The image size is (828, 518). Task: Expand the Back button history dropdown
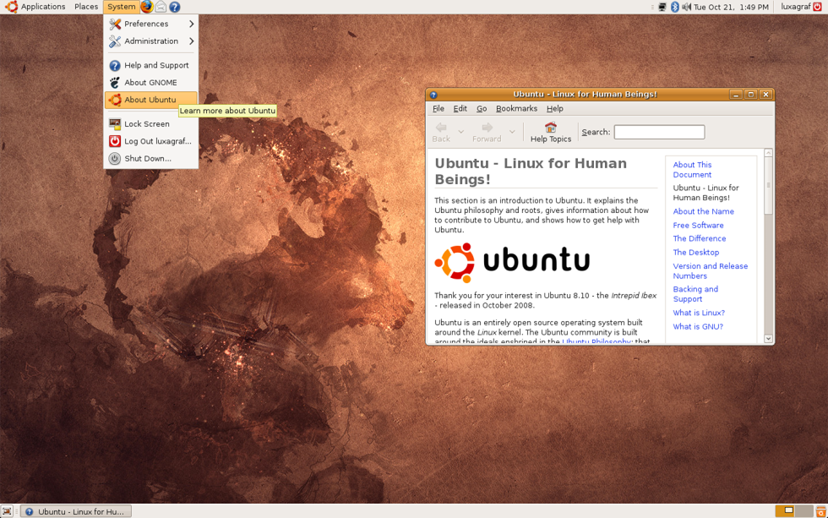(460, 133)
